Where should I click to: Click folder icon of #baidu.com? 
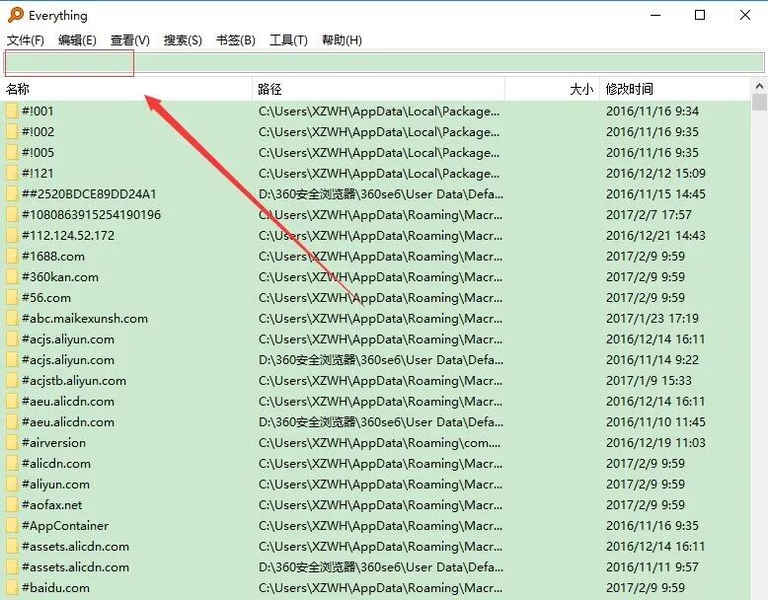point(12,588)
